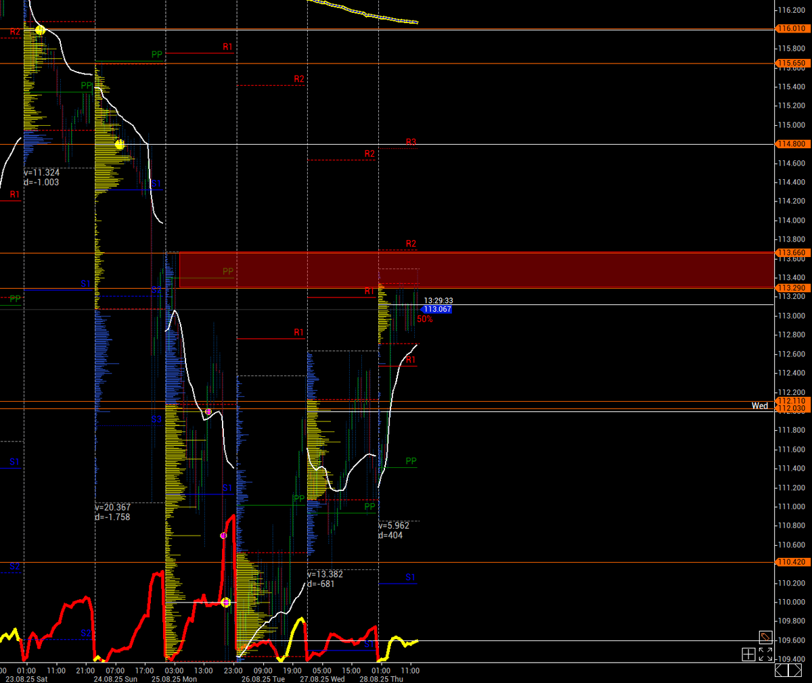Screen dimensions: 812x683
Task: Click the fullscreen expand arrows icon
Action: tap(765, 654)
